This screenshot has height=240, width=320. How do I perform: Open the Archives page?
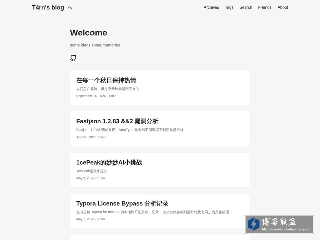point(211,7)
